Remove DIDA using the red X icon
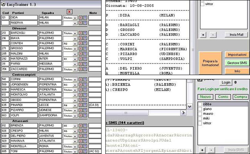Screen dimensions: 250x154 coord(80,18)
